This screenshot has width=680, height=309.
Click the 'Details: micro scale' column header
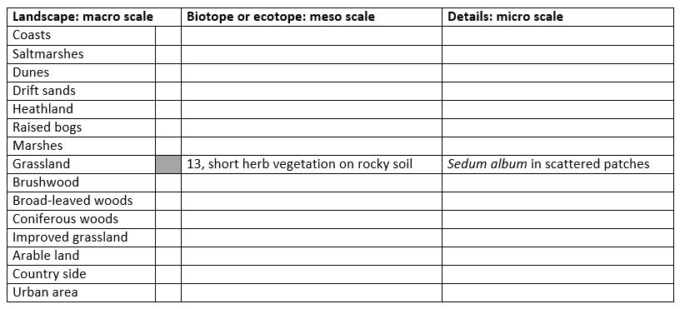click(557, 17)
